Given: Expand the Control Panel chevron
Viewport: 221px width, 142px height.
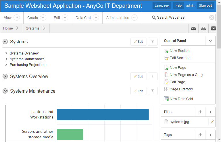Looking at the screenshot, I should tap(210, 41).
